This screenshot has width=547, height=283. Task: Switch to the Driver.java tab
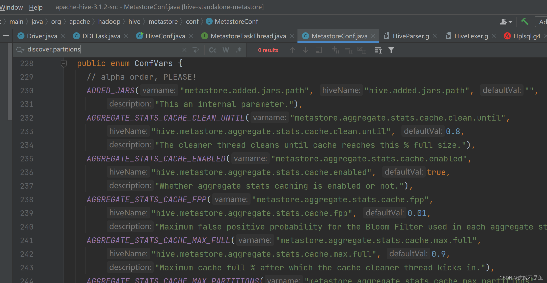pos(42,36)
